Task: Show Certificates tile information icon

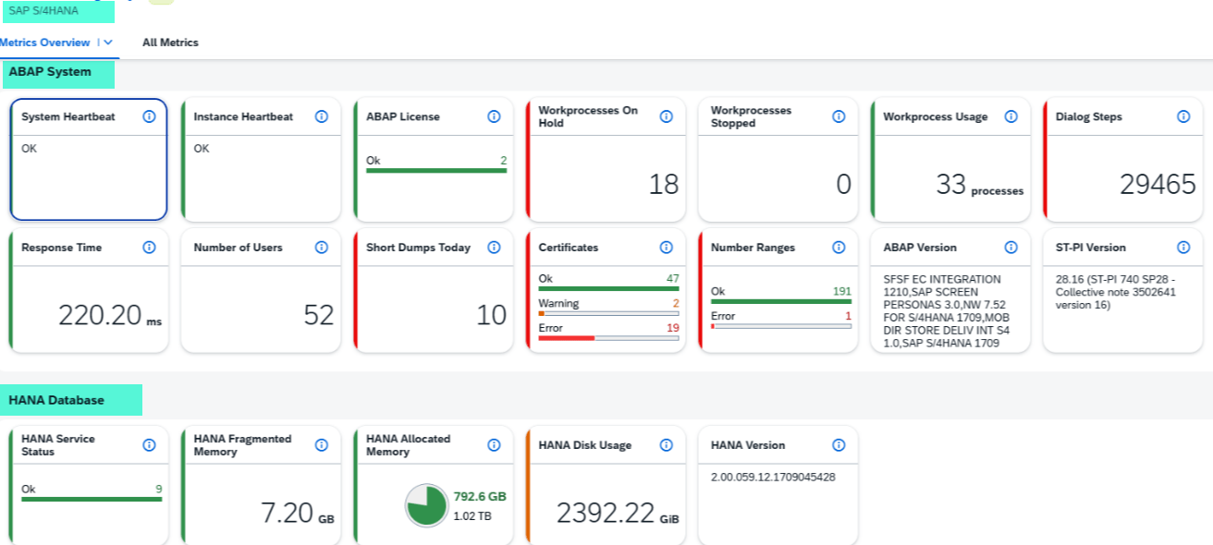Action: click(666, 248)
